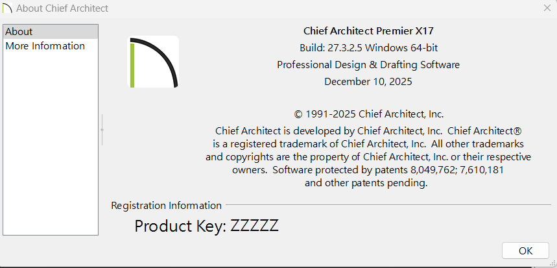Screen dimensions: 557x268
Task: Click the Professional Design & Drafting Software line
Action: tap(368, 64)
